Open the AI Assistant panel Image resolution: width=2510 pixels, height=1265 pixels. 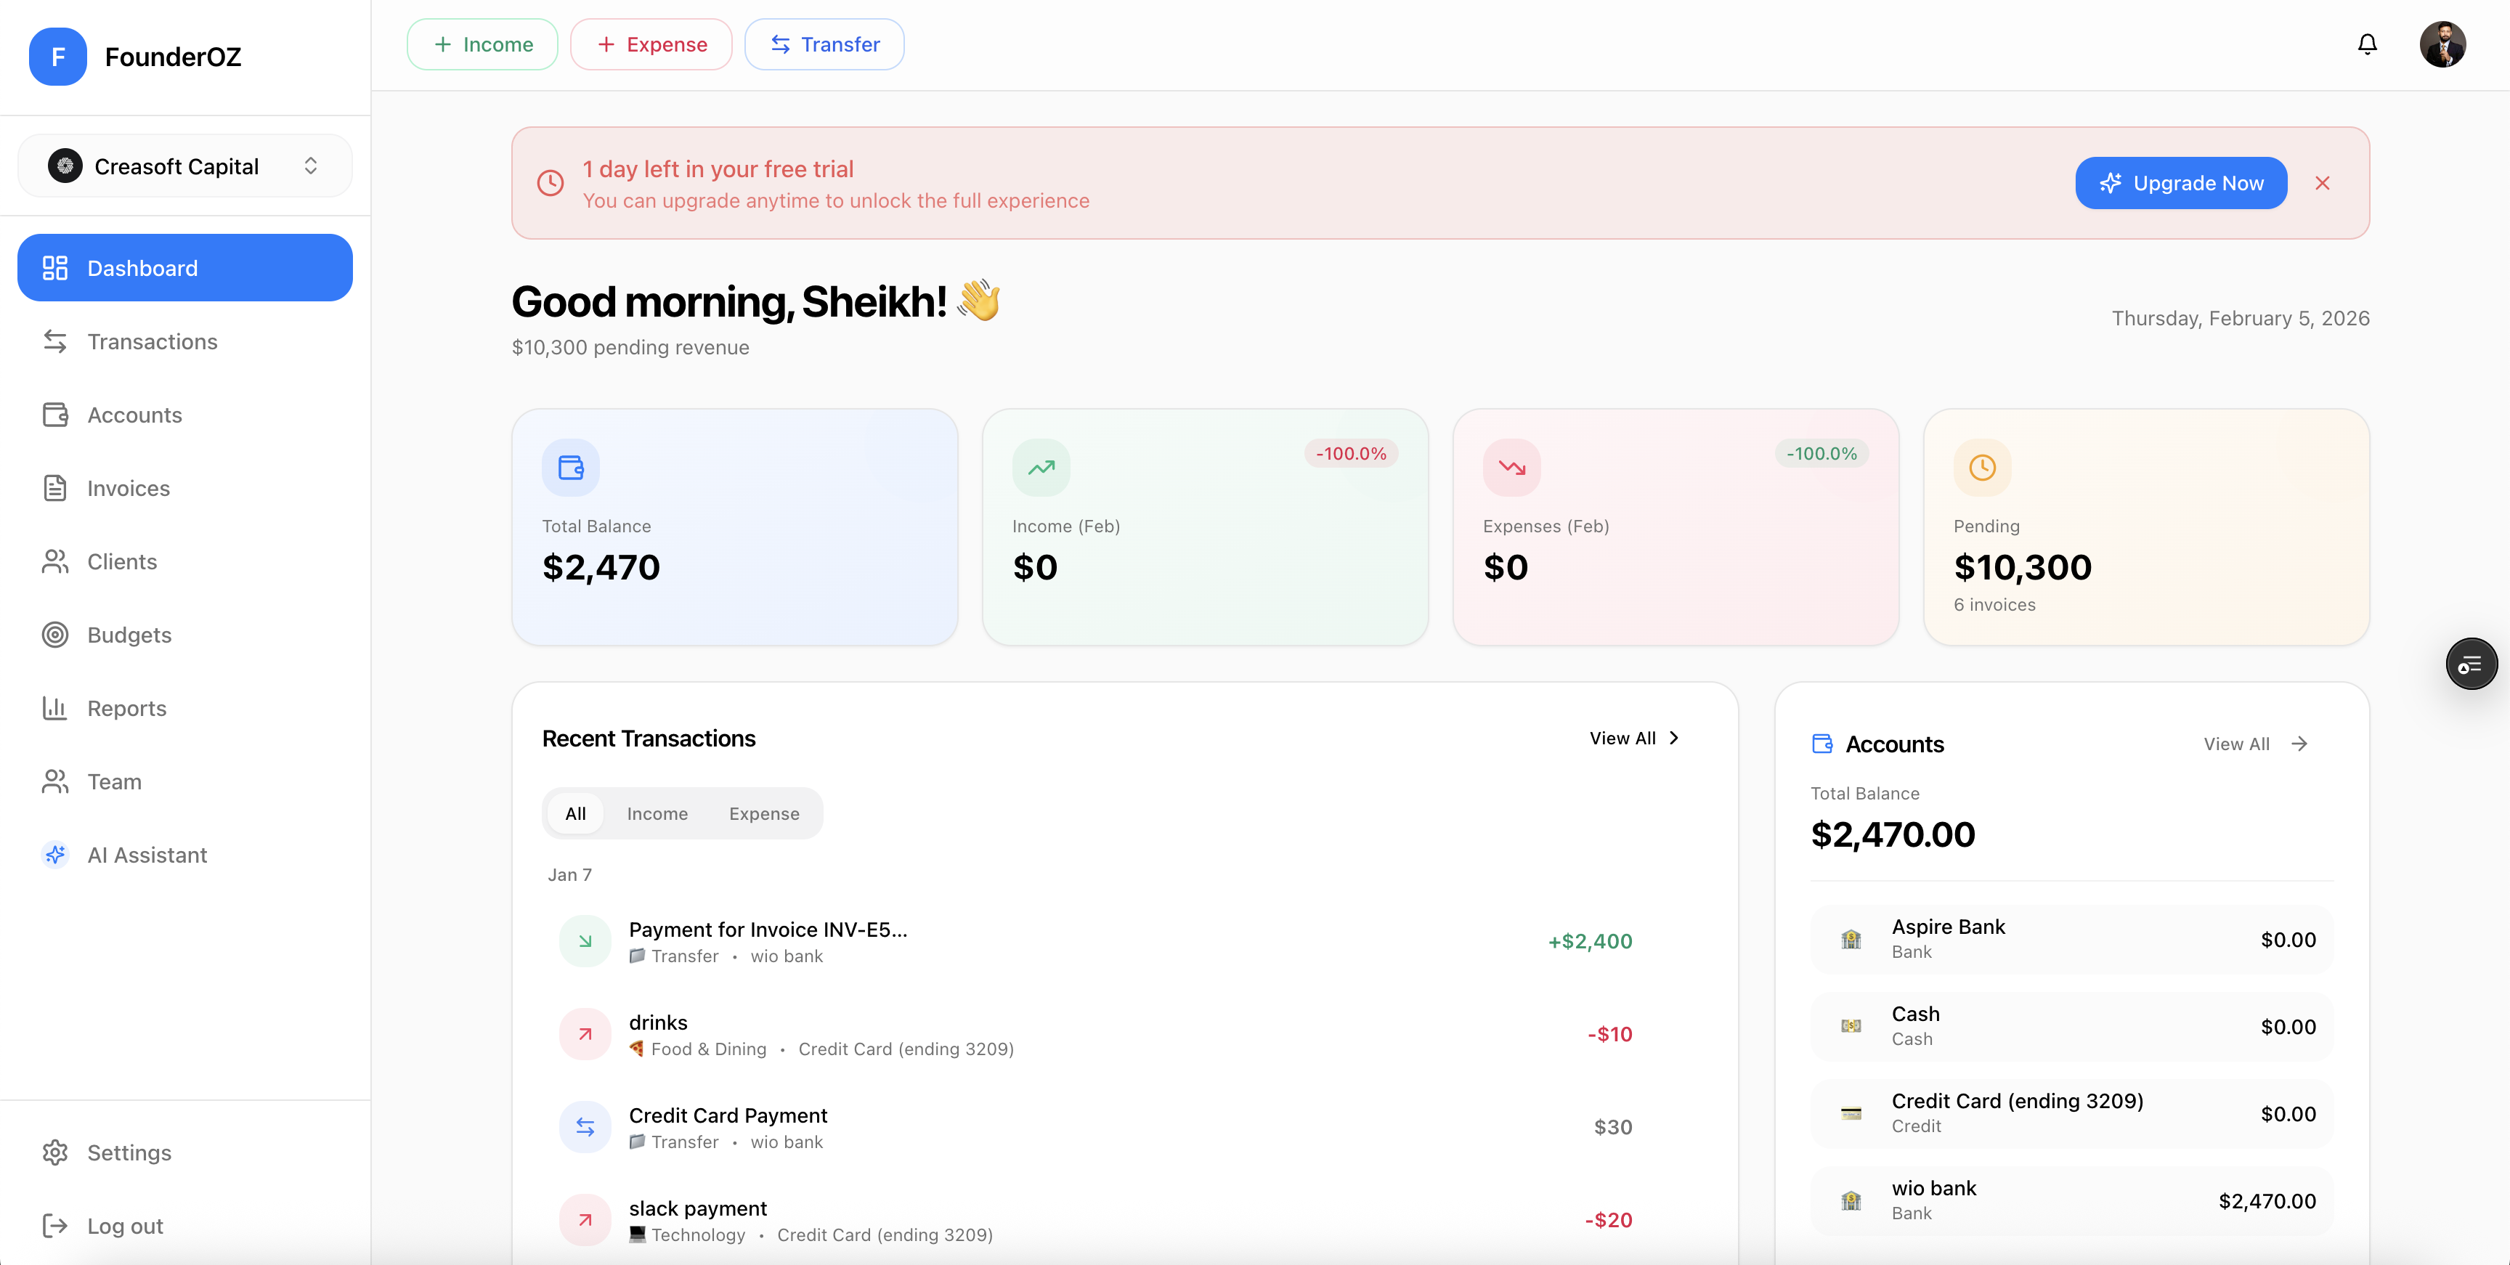(147, 855)
